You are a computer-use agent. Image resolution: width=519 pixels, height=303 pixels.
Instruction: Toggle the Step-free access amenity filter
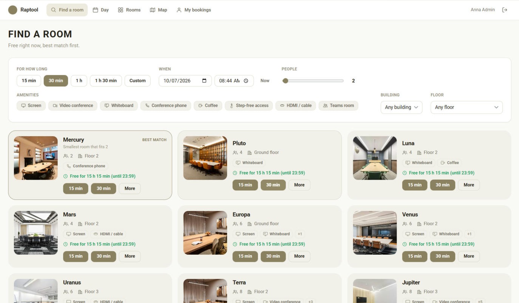pyautogui.click(x=249, y=106)
